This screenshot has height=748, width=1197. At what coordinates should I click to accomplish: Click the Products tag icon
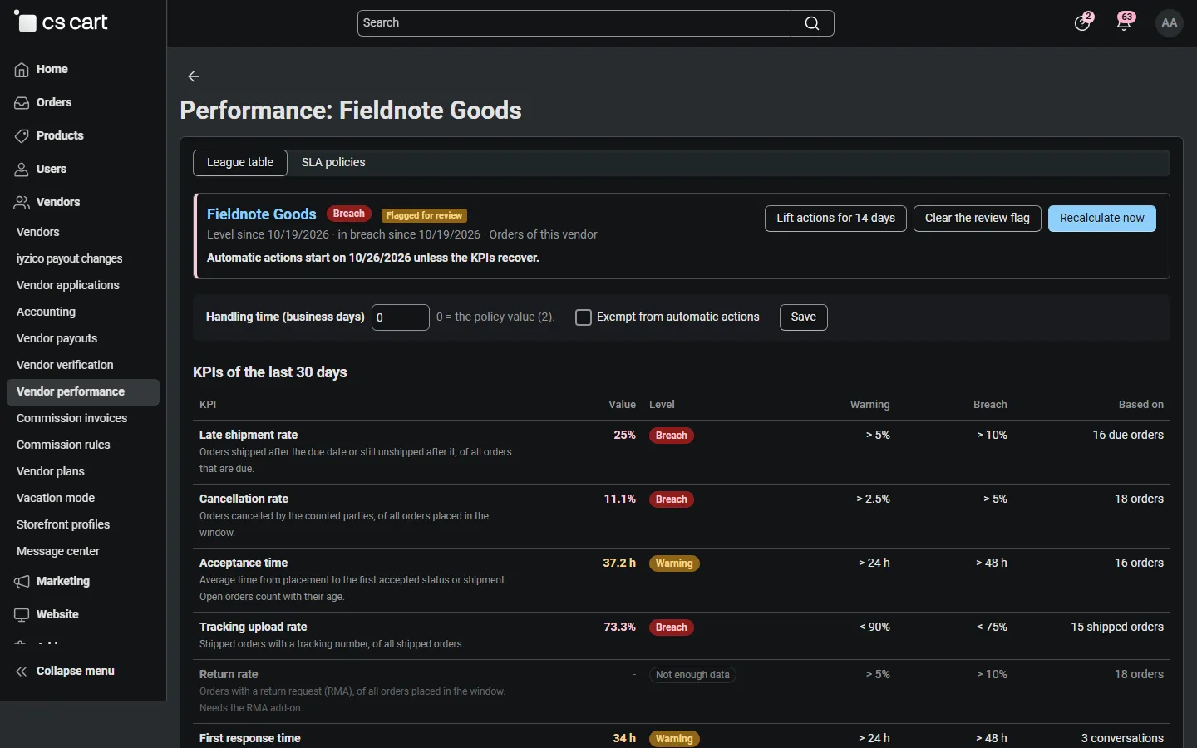pos(22,136)
